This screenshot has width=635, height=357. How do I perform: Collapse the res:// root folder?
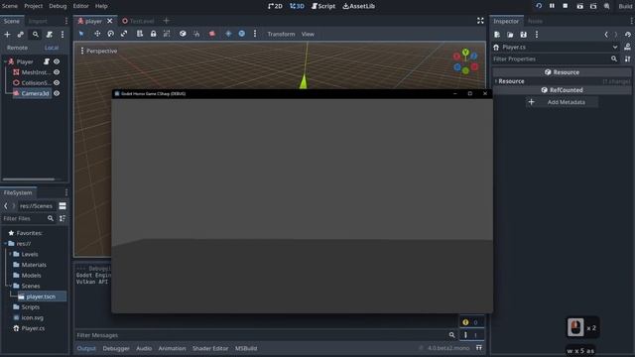(x=5, y=244)
